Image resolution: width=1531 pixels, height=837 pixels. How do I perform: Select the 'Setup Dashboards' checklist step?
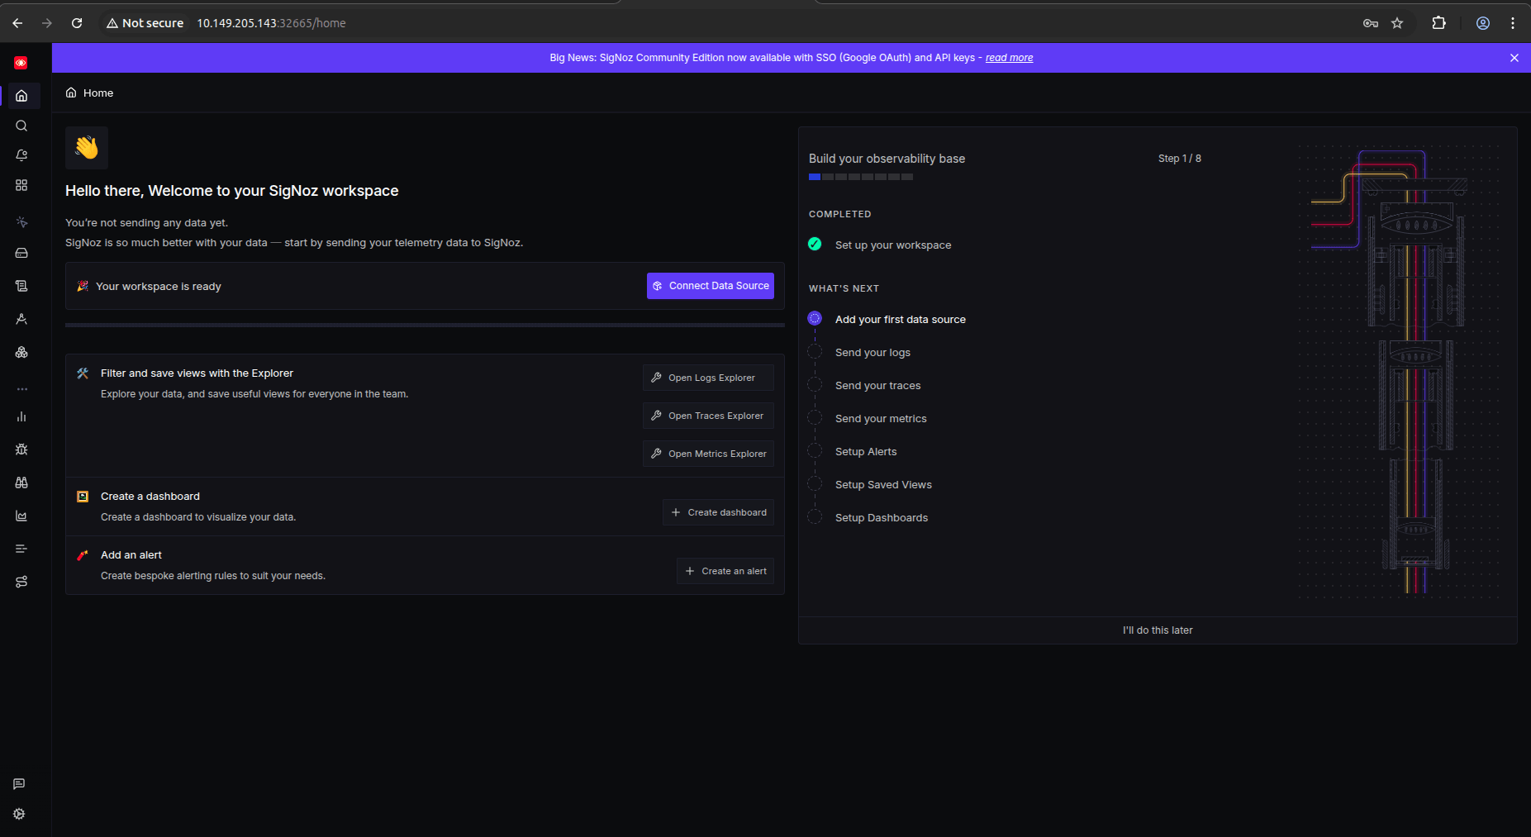coord(881,518)
